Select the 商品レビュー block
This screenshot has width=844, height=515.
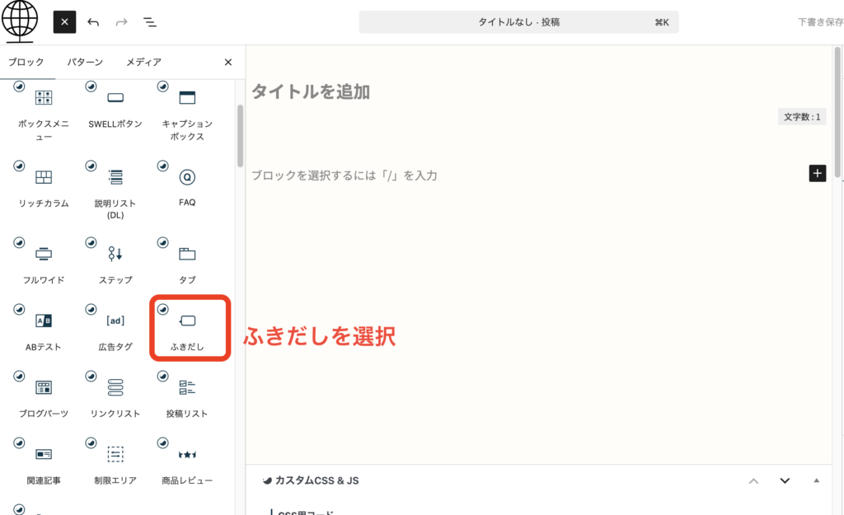[x=187, y=454]
